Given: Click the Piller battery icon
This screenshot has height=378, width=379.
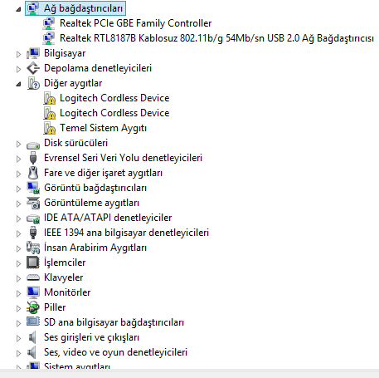Looking at the screenshot, I should click(33, 307).
